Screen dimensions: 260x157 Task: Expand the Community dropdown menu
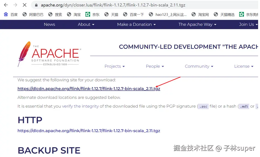pyautogui.click(x=199, y=66)
